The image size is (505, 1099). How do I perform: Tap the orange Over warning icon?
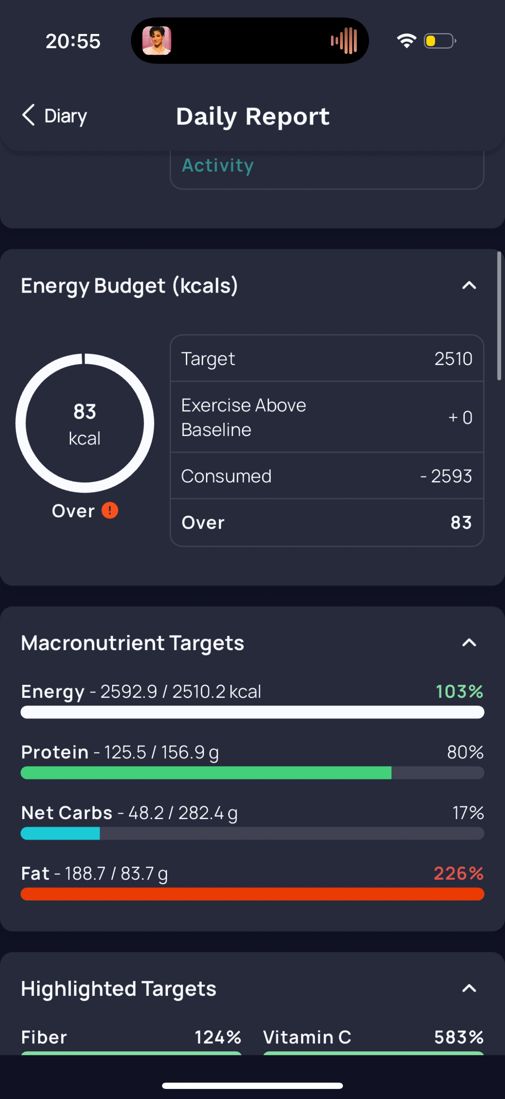[x=110, y=510]
